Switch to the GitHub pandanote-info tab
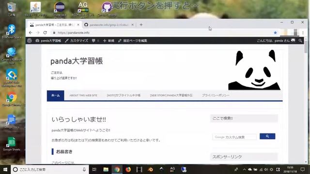The height and width of the screenshot is (174, 310). tap(108, 25)
